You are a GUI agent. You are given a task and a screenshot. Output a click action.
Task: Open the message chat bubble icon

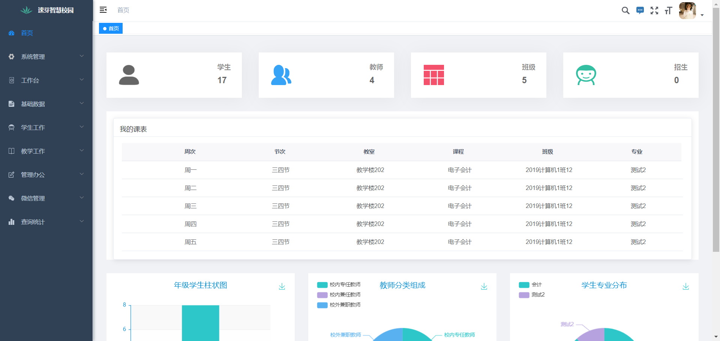click(x=640, y=10)
